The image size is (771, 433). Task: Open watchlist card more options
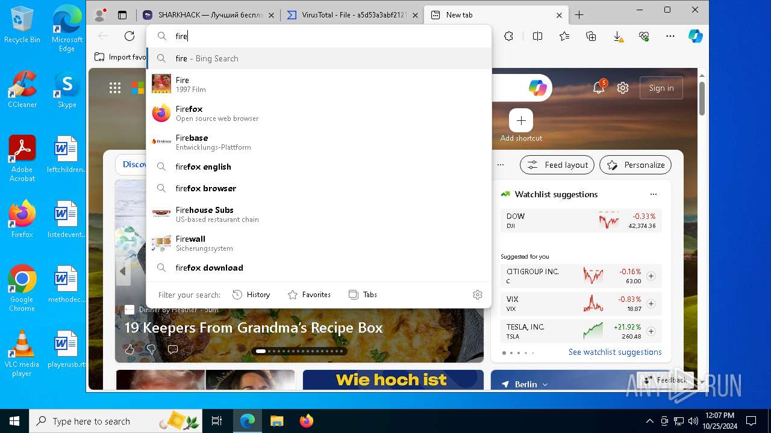654,194
